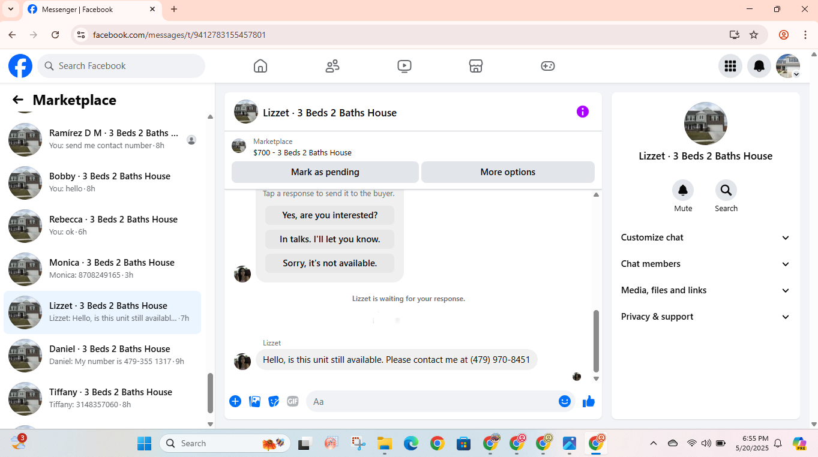Bookmark this page with the star icon
Viewport: 818px width, 457px height.
[x=754, y=35]
